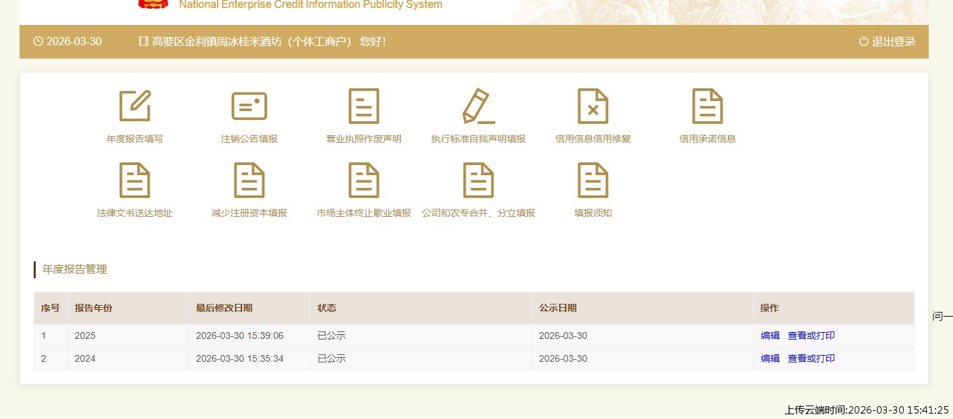Open the 法律文书送达地址 icon
The image size is (953, 419).
(135, 180)
